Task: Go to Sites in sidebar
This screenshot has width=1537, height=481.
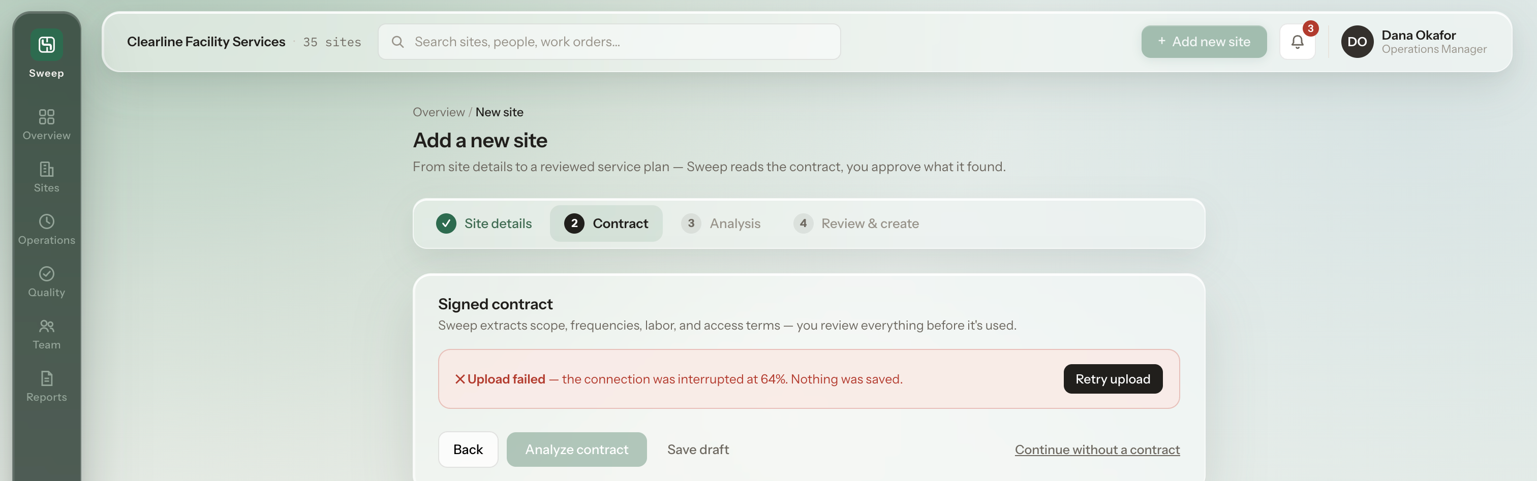Action: point(47,177)
